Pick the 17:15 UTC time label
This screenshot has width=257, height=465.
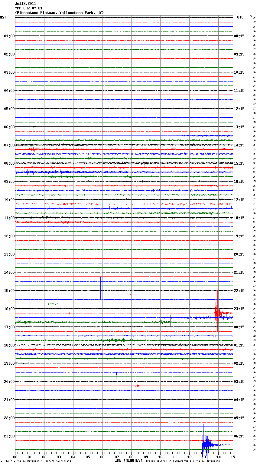point(239,200)
